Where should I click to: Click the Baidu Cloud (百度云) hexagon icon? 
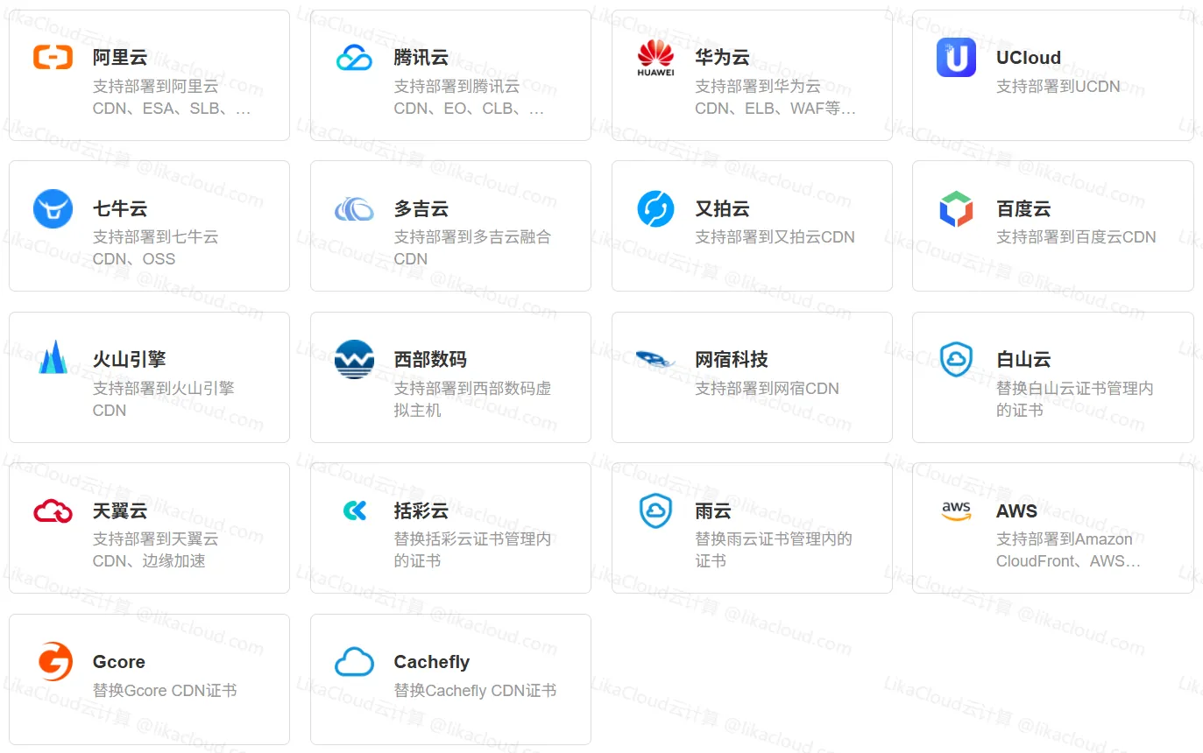click(956, 209)
